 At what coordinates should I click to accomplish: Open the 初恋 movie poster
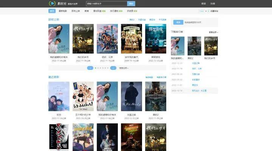59,96
